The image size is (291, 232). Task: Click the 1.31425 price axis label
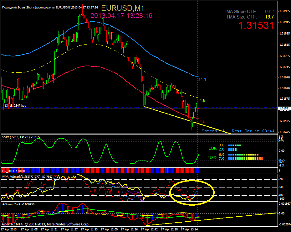[x=284, y=132]
